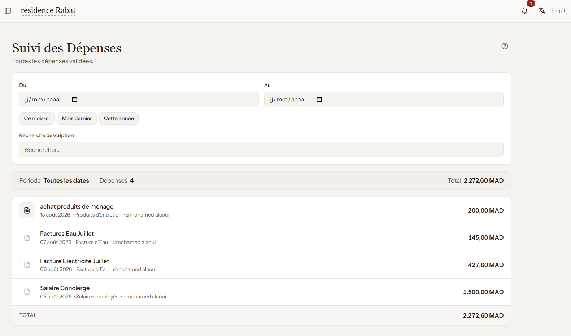The width and height of the screenshot is (571, 336).
Task: Click the translate language icon
Action: (x=542, y=11)
